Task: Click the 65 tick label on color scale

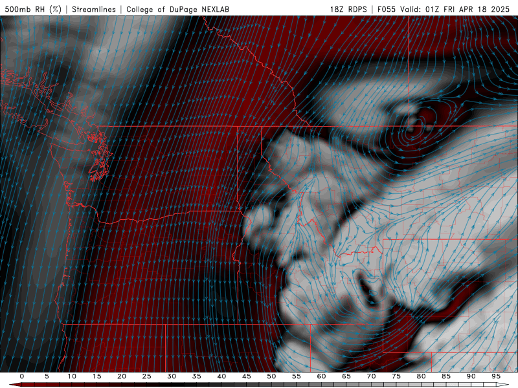Action: 346,376
